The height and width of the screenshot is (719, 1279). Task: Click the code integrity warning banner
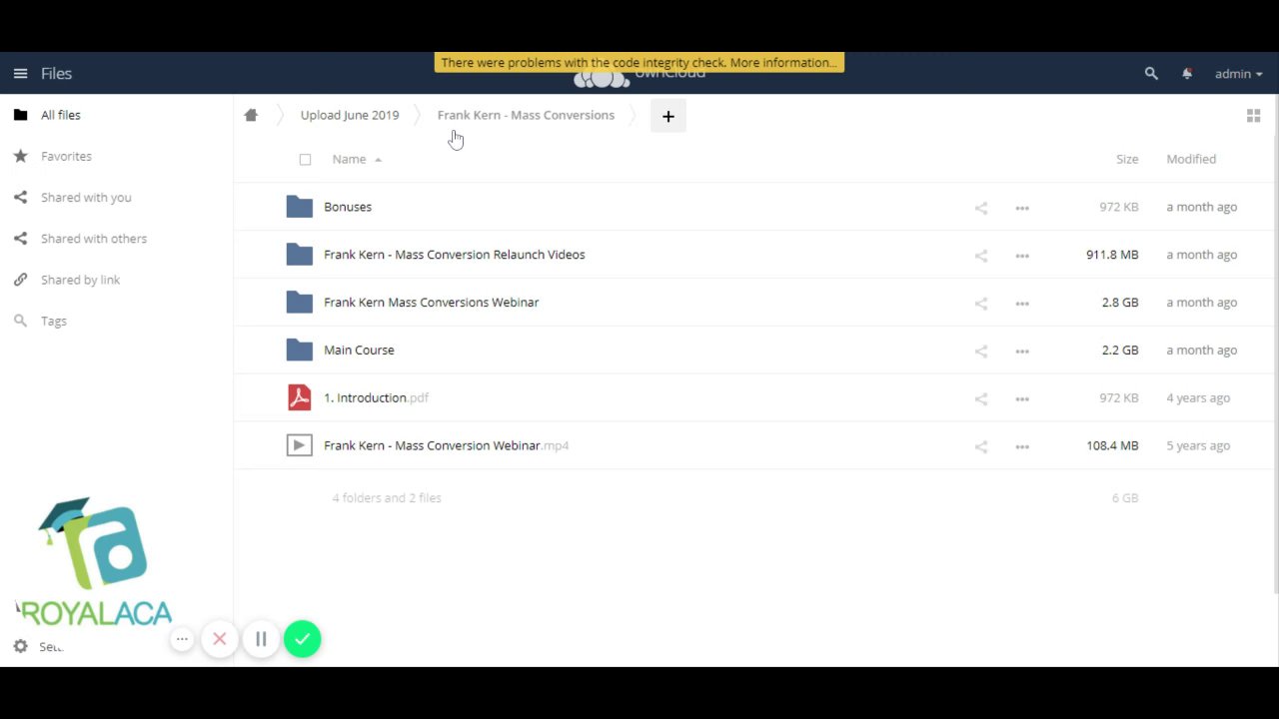pyautogui.click(x=639, y=62)
